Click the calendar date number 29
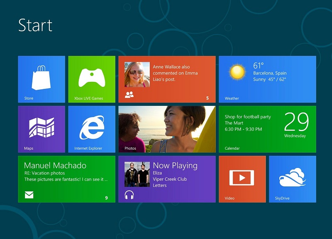The image size is (332, 239). click(x=296, y=122)
